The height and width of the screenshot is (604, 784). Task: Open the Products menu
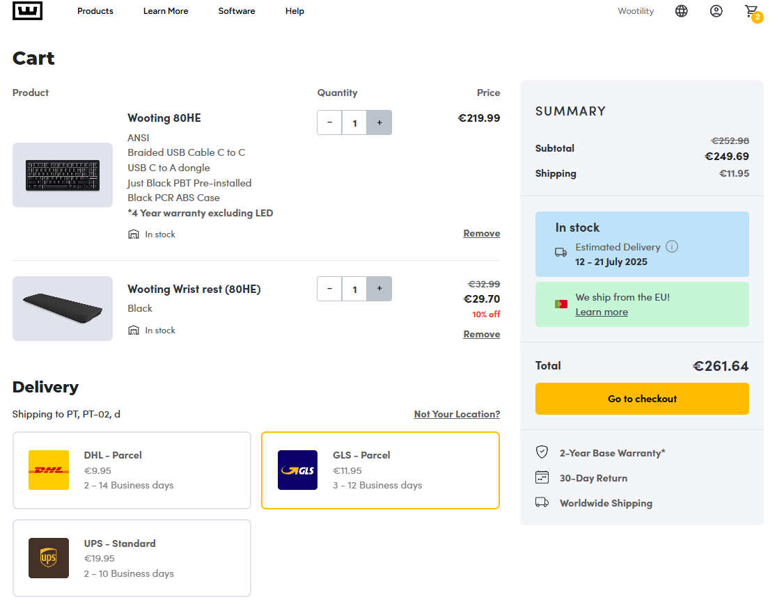tap(95, 11)
